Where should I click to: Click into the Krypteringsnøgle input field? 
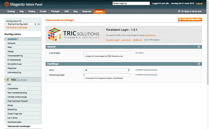click(107, 75)
